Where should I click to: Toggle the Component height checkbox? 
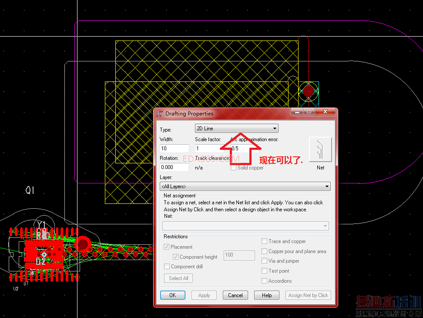(175, 257)
